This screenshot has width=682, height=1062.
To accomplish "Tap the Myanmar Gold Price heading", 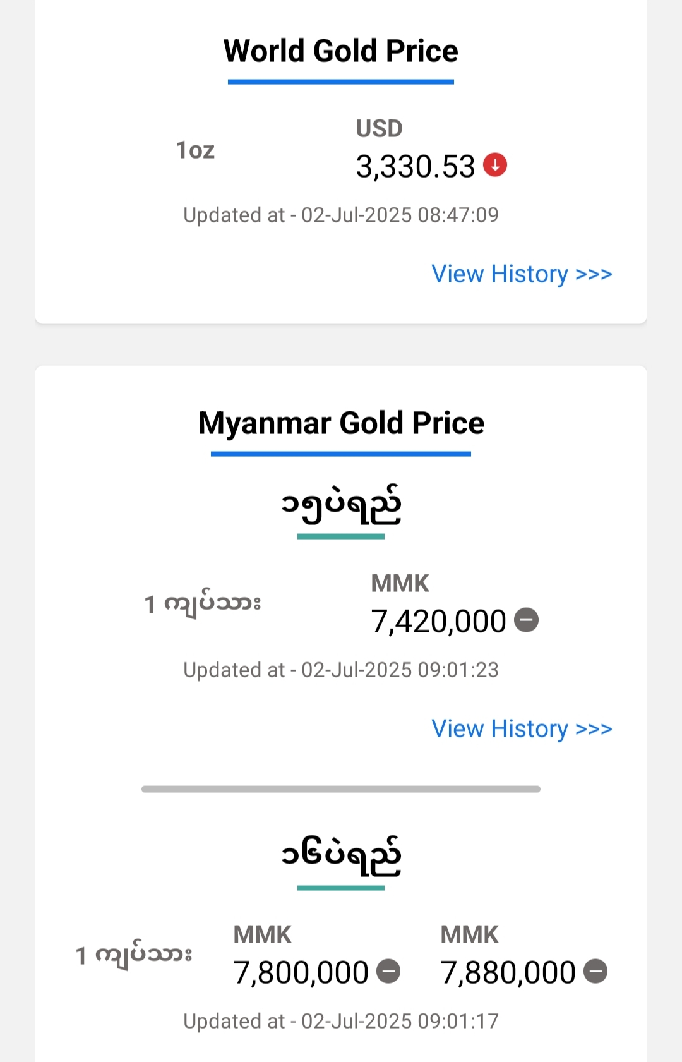I will click(x=341, y=423).
